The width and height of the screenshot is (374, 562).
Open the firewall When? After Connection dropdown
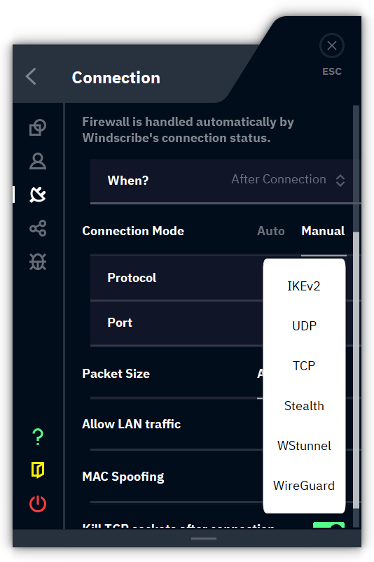tap(288, 180)
